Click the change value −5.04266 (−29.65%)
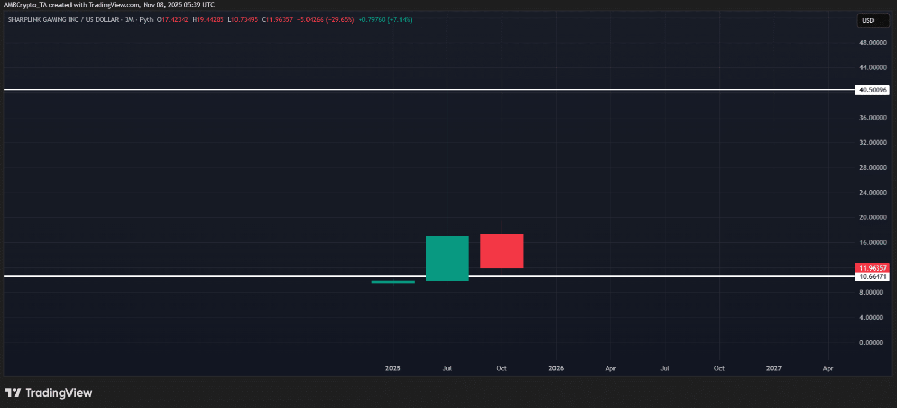 pos(325,20)
